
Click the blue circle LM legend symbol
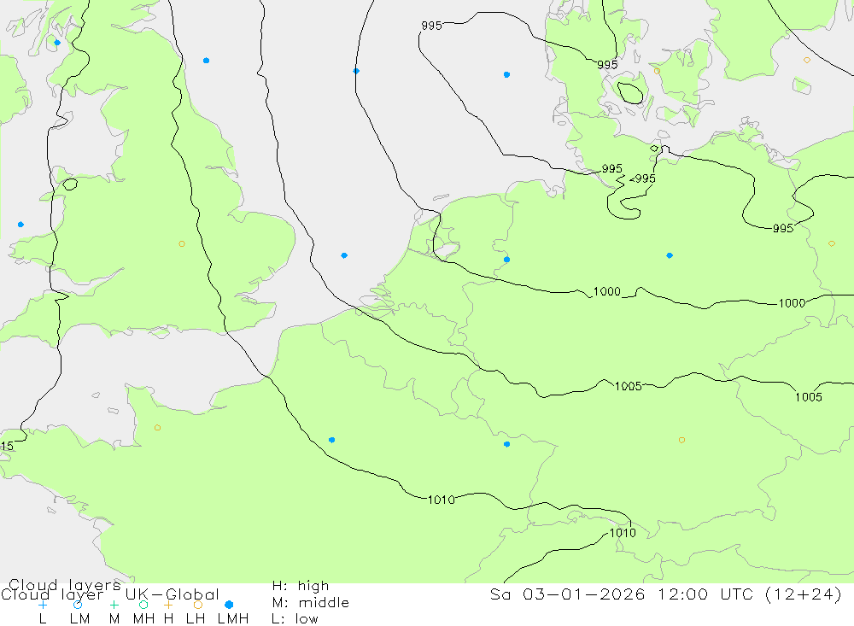[x=78, y=605]
